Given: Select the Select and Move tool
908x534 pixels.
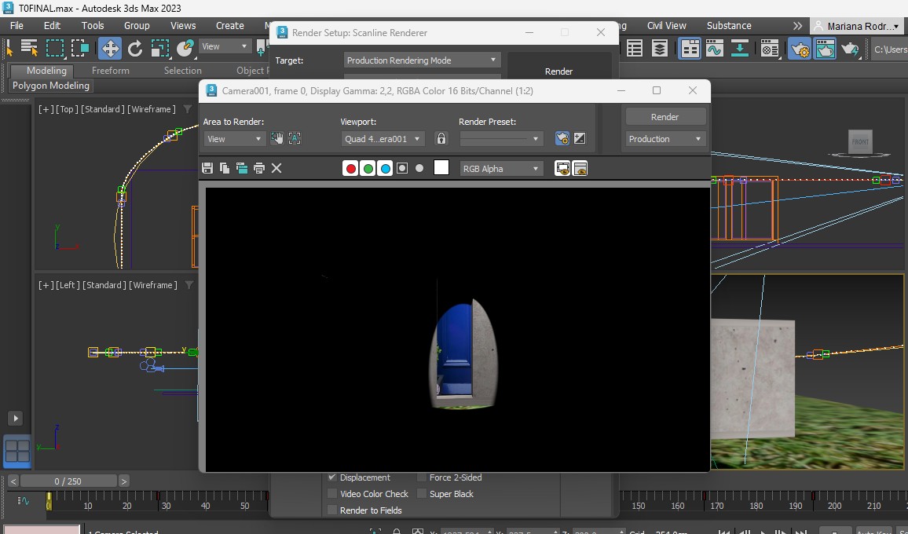Looking at the screenshot, I should (x=110, y=49).
